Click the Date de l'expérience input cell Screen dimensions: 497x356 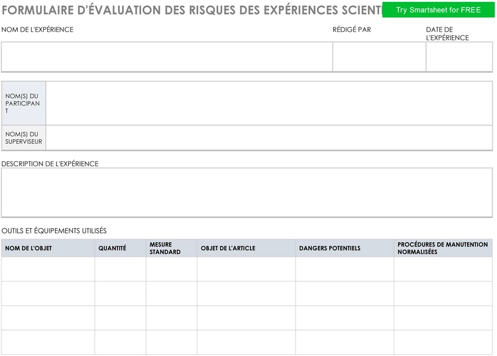[x=459, y=57]
